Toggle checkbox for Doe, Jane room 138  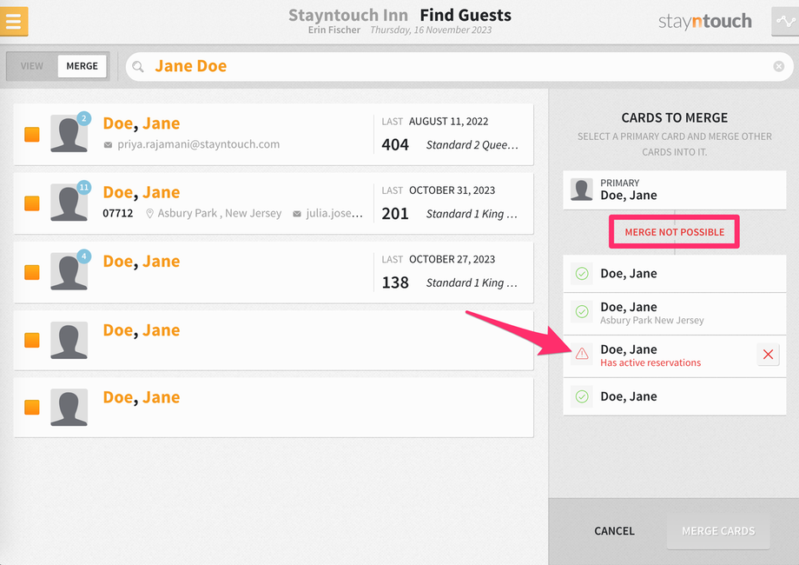(x=32, y=272)
